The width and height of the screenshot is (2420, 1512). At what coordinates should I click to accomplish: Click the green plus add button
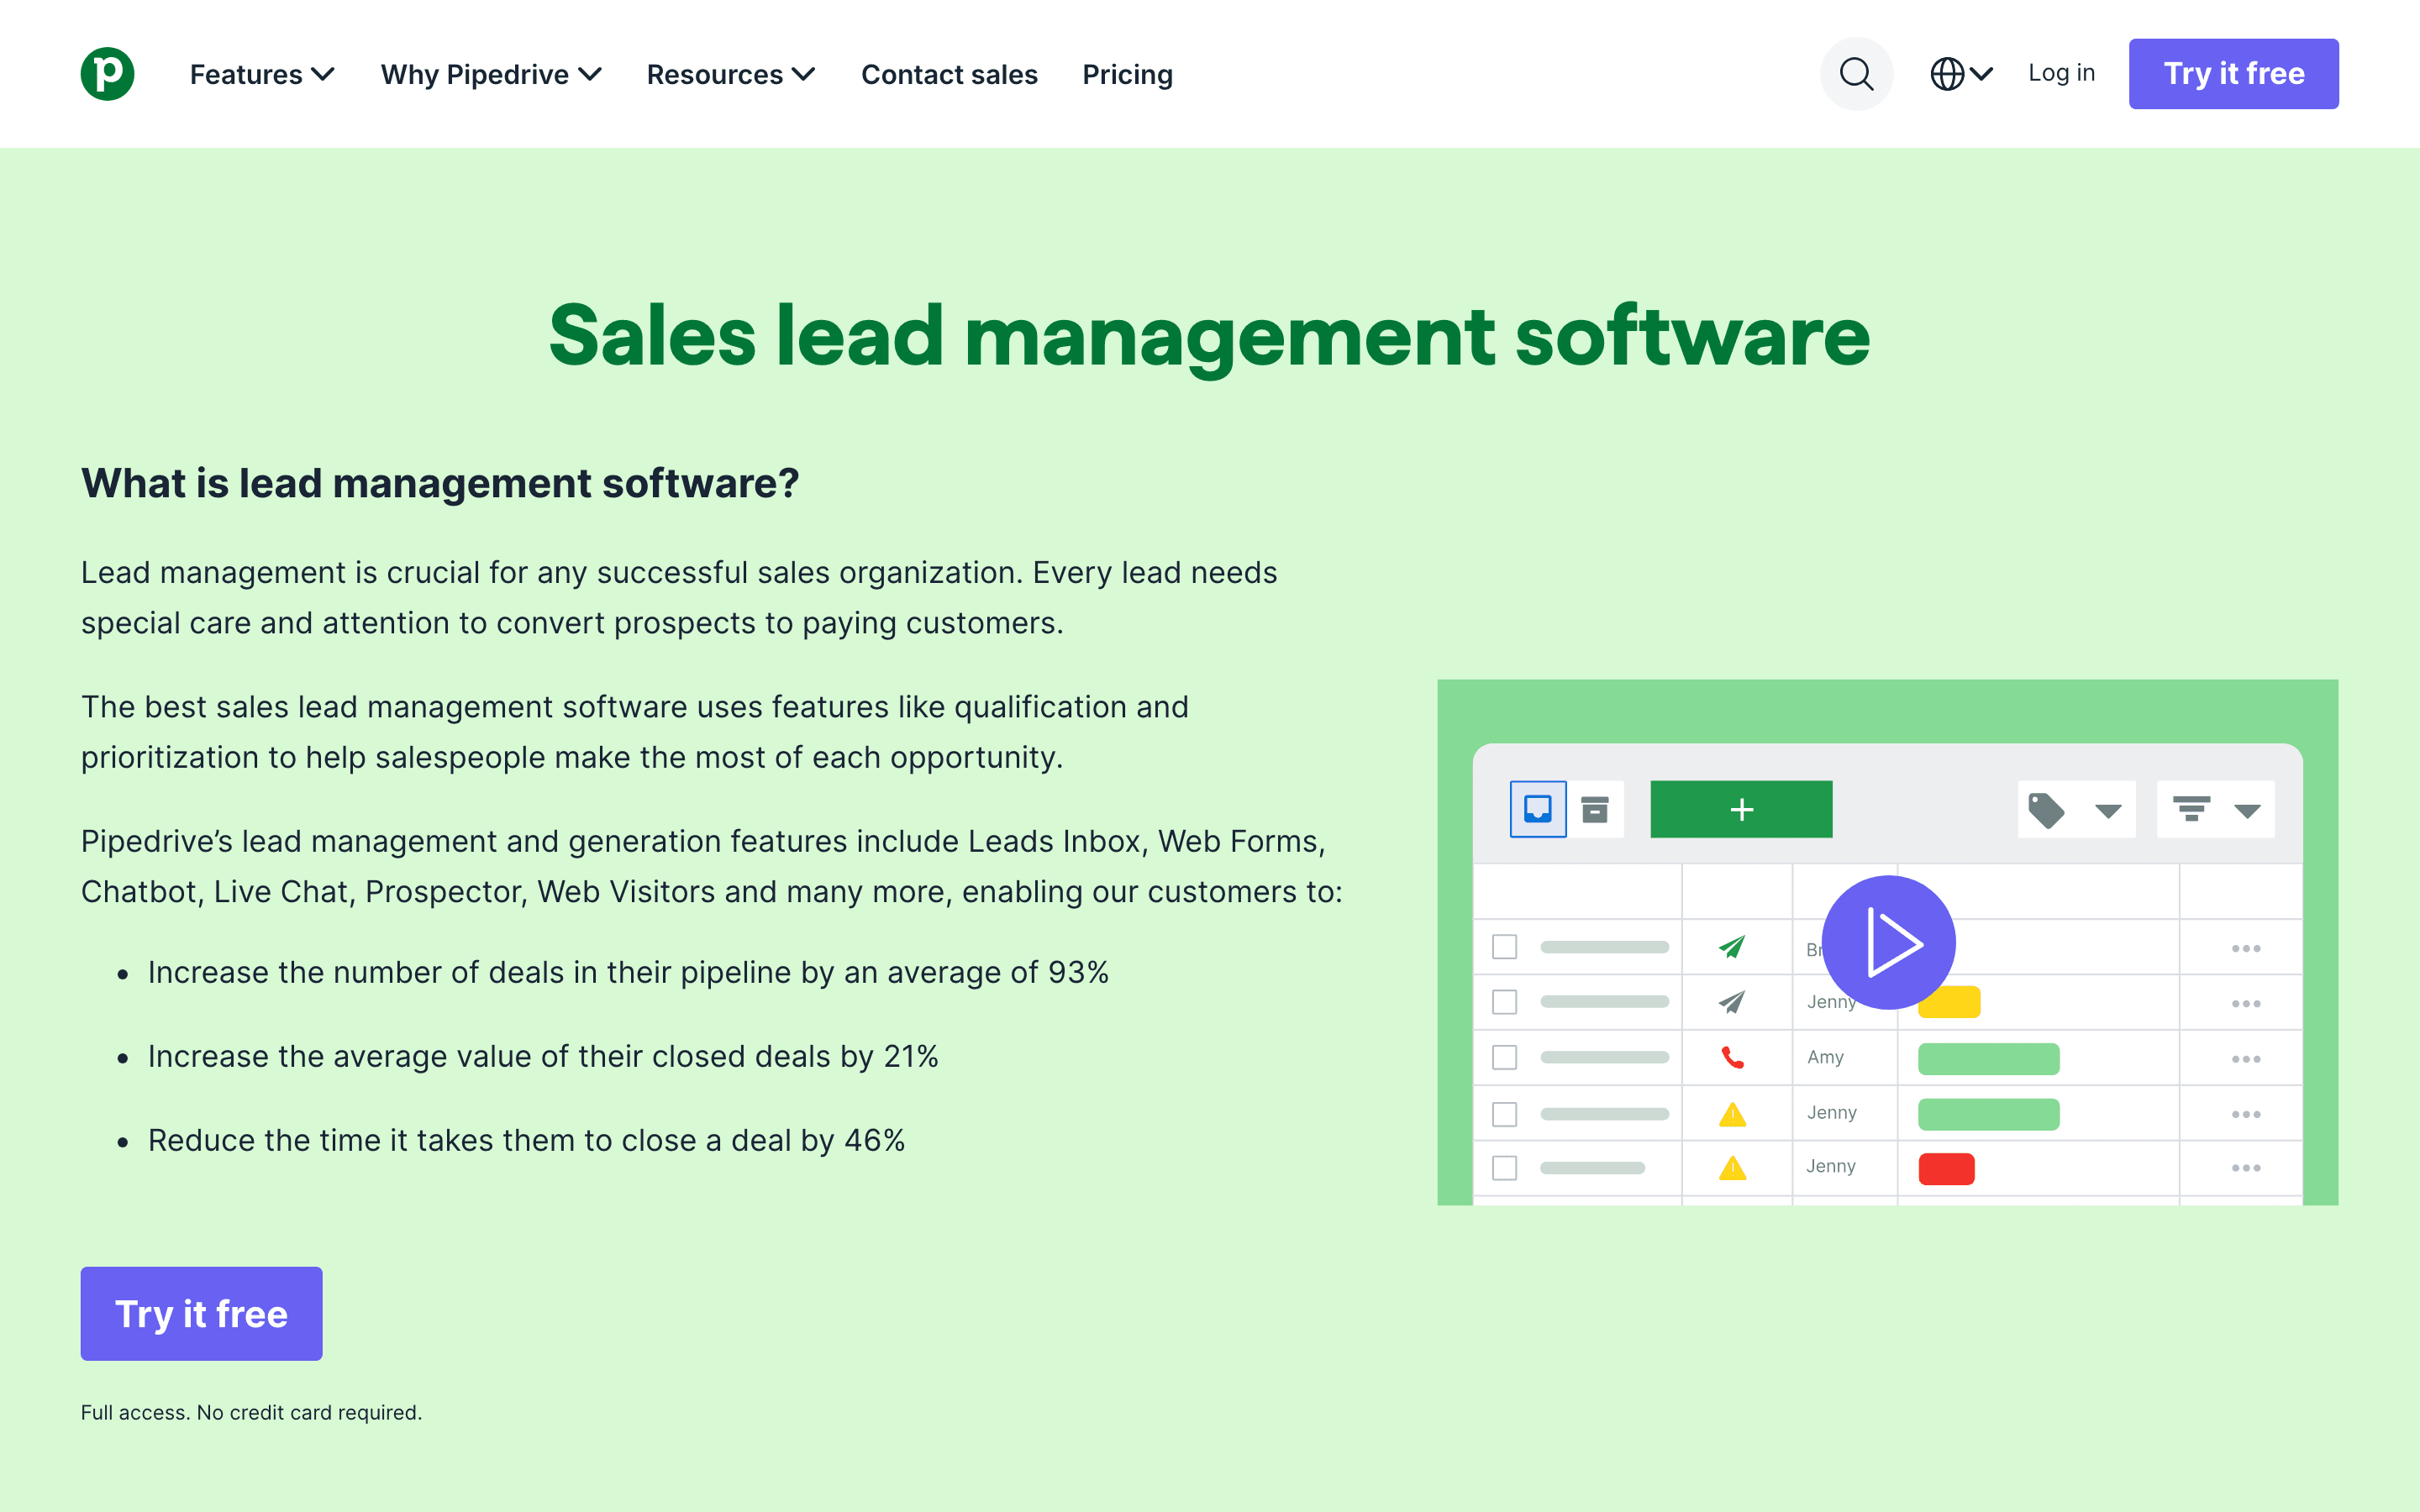(x=1741, y=809)
